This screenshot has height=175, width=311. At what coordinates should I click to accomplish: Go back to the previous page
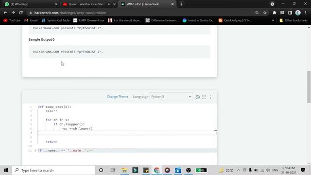click(x=5, y=13)
